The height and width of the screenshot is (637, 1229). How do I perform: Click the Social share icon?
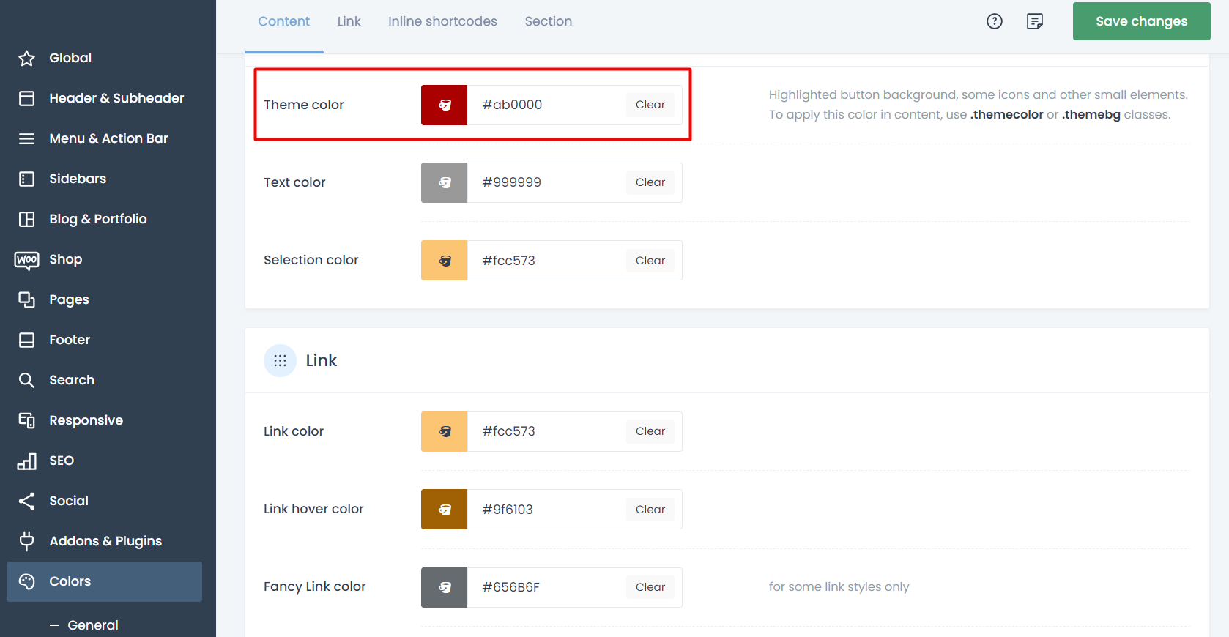click(x=27, y=501)
